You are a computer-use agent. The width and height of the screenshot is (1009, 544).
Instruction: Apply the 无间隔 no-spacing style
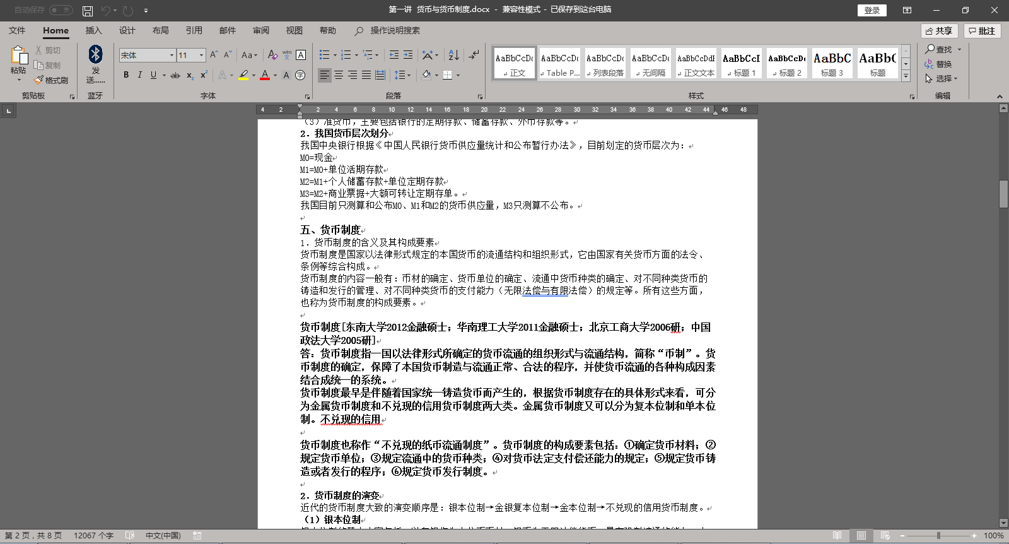click(x=651, y=64)
